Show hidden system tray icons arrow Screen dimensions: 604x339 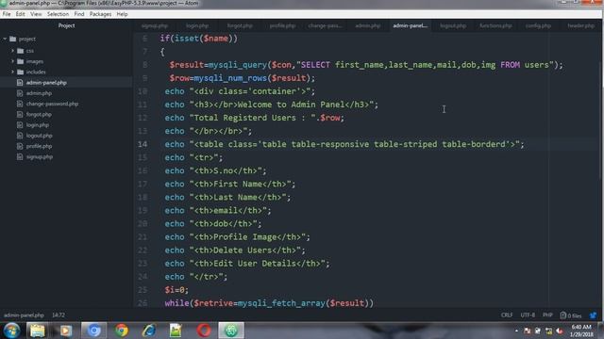click(516, 331)
